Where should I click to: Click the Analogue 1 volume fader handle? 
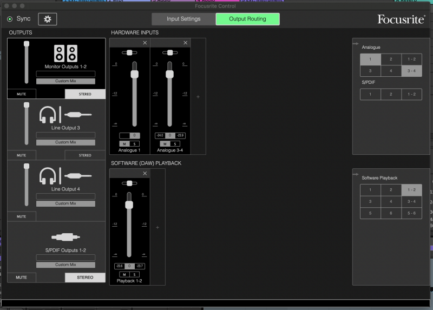coord(134,74)
